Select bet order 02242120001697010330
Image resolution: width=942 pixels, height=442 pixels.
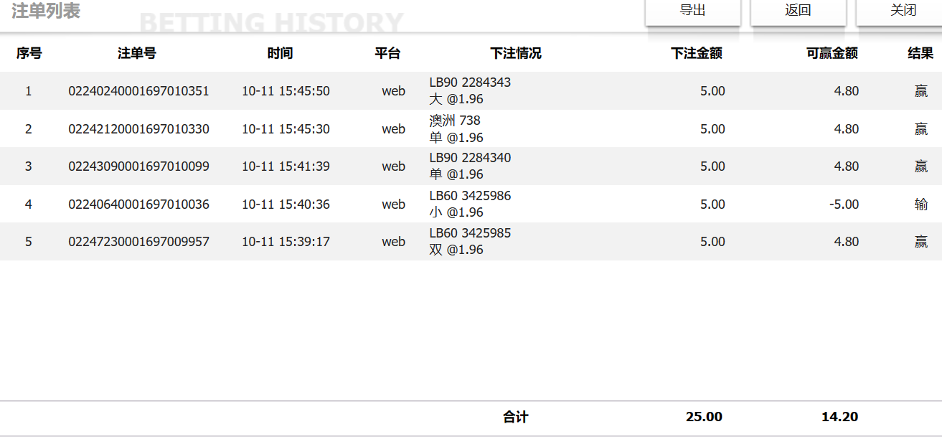138,129
